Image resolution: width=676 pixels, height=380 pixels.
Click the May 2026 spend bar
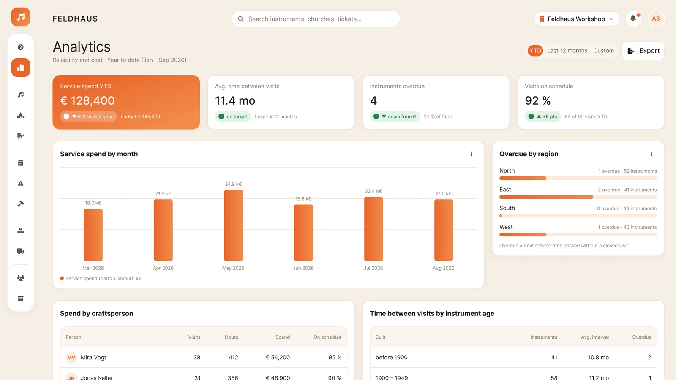(x=233, y=225)
